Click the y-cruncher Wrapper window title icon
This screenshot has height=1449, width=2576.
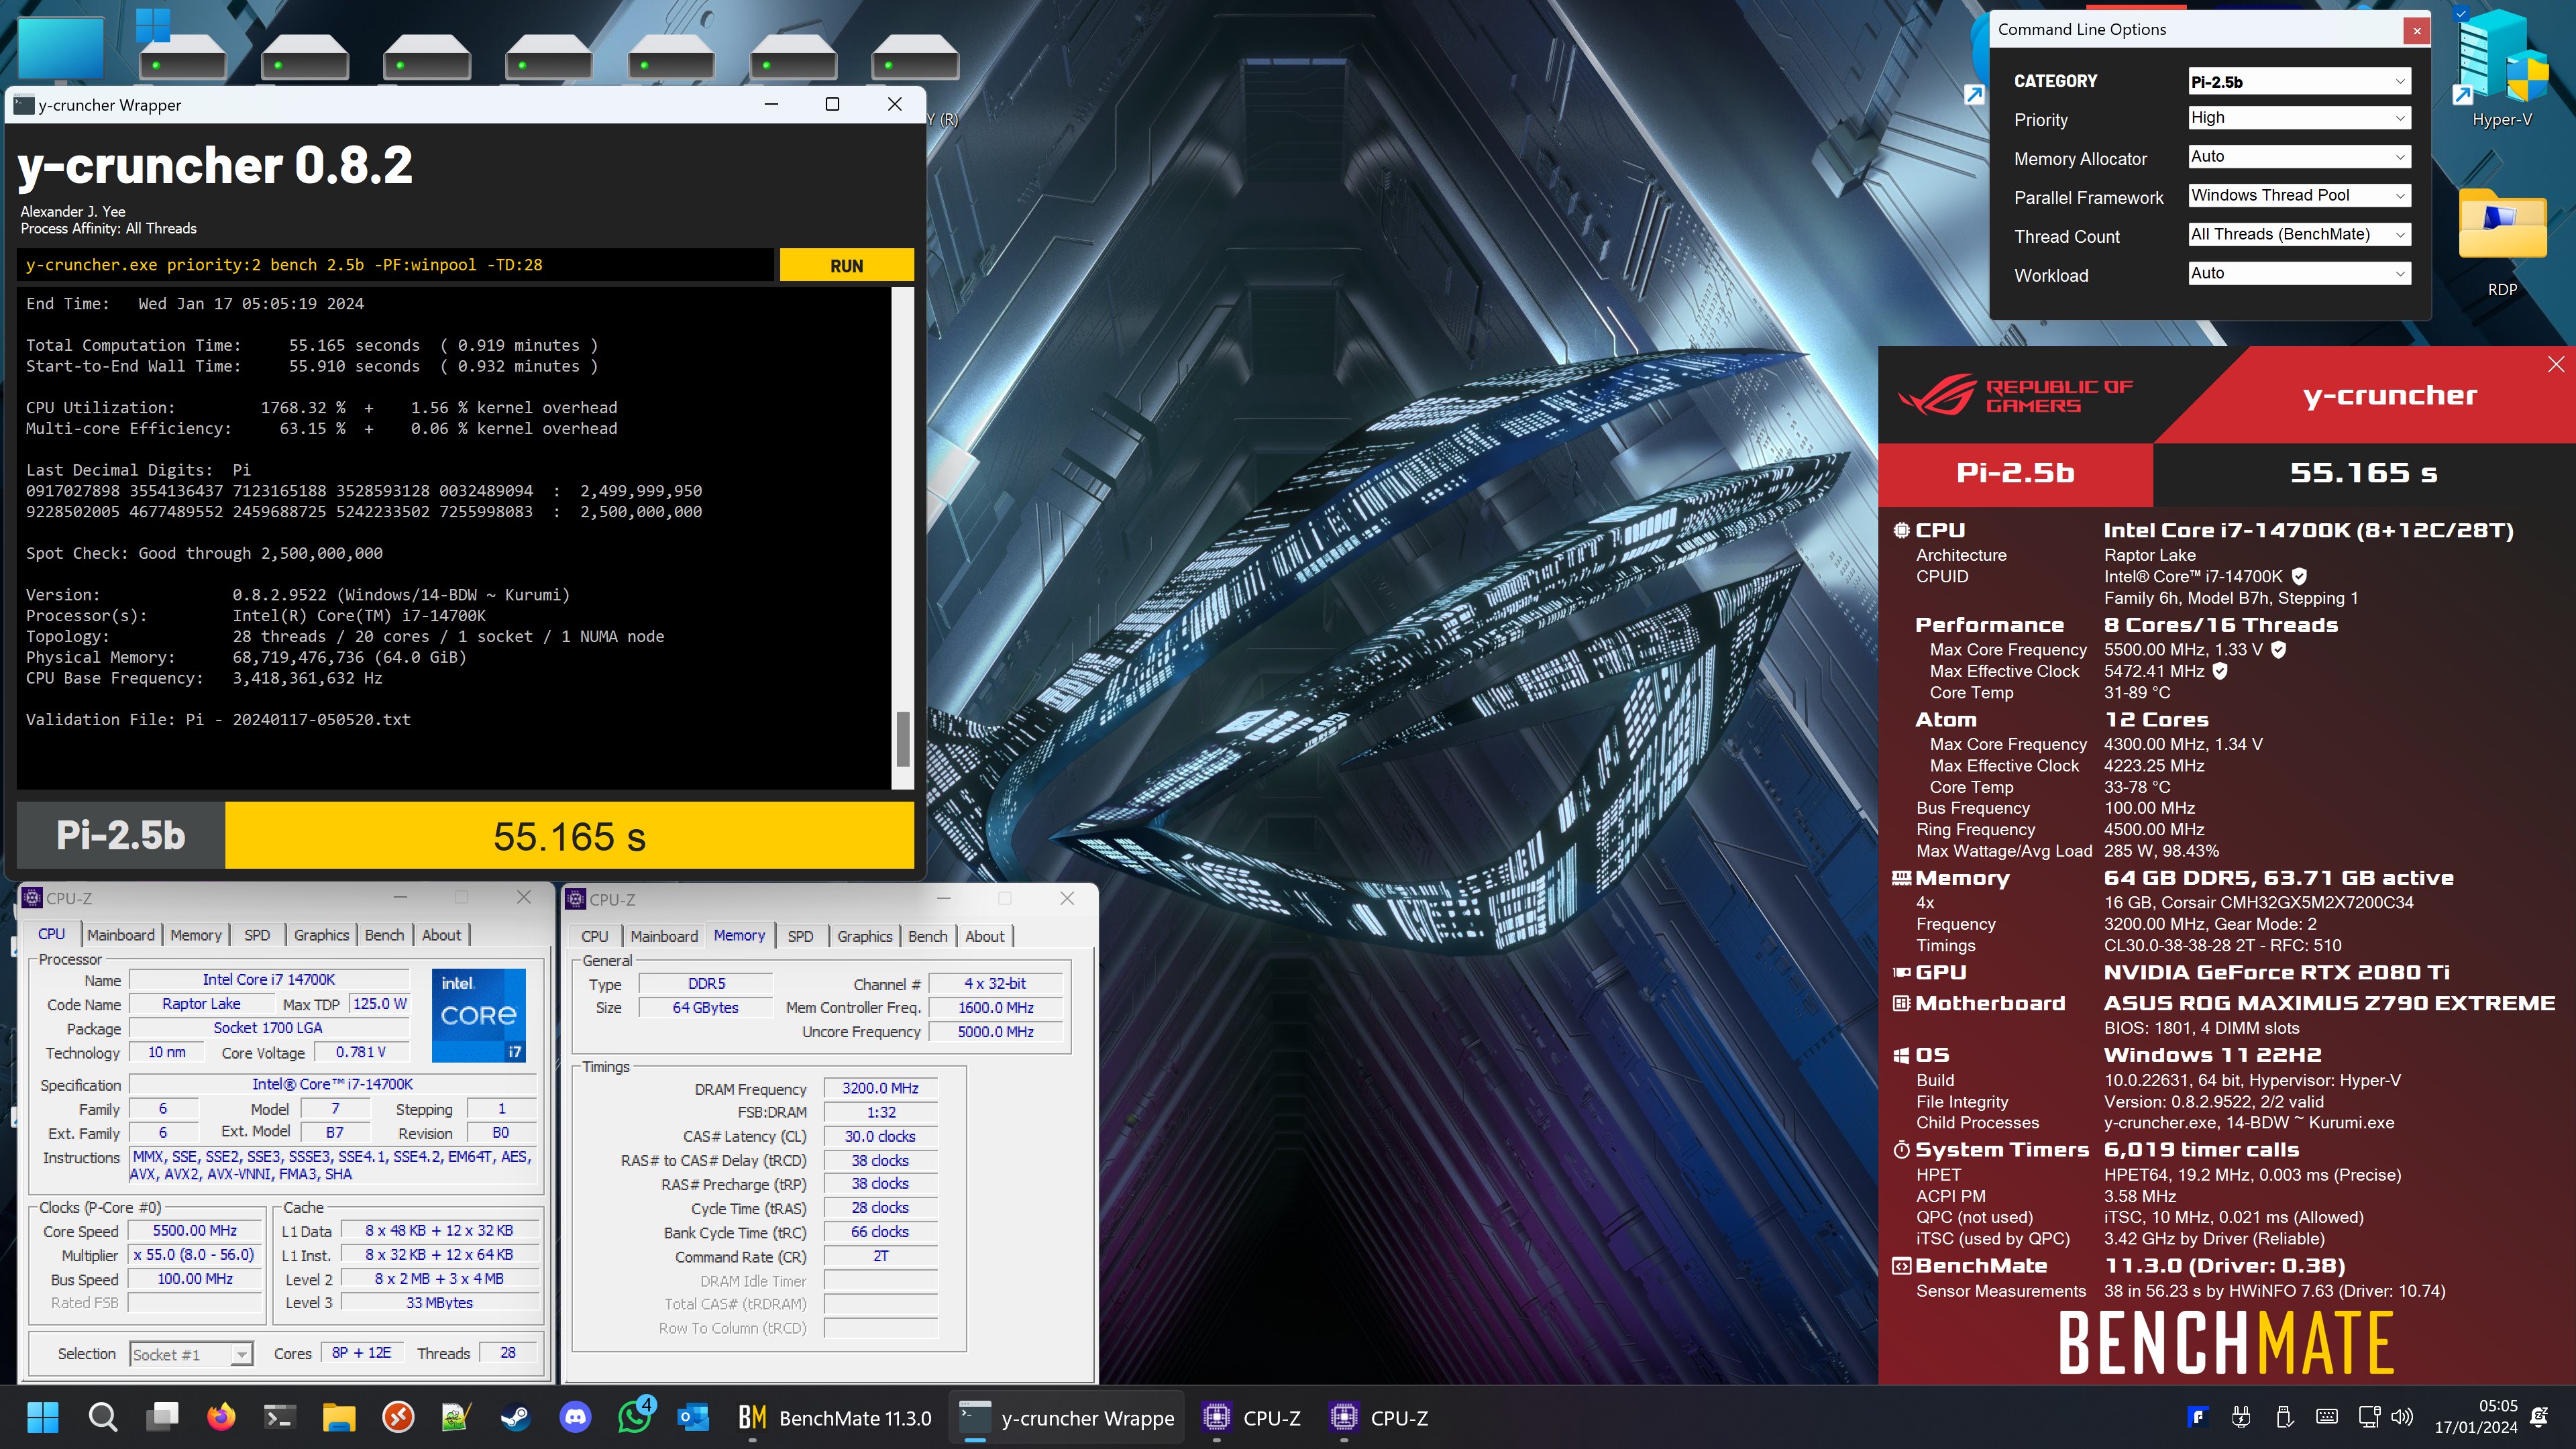pos(24,105)
